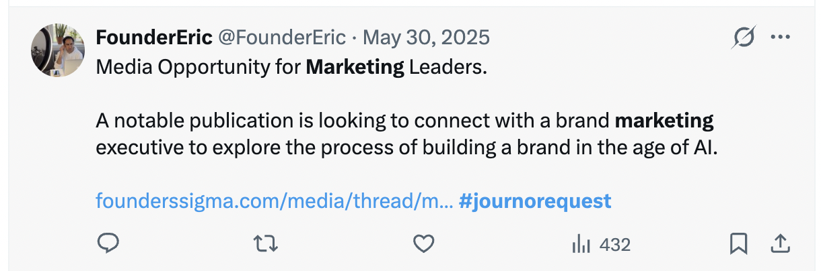Click the Grok explain icon
This screenshot has height=271, width=821.
click(x=743, y=38)
